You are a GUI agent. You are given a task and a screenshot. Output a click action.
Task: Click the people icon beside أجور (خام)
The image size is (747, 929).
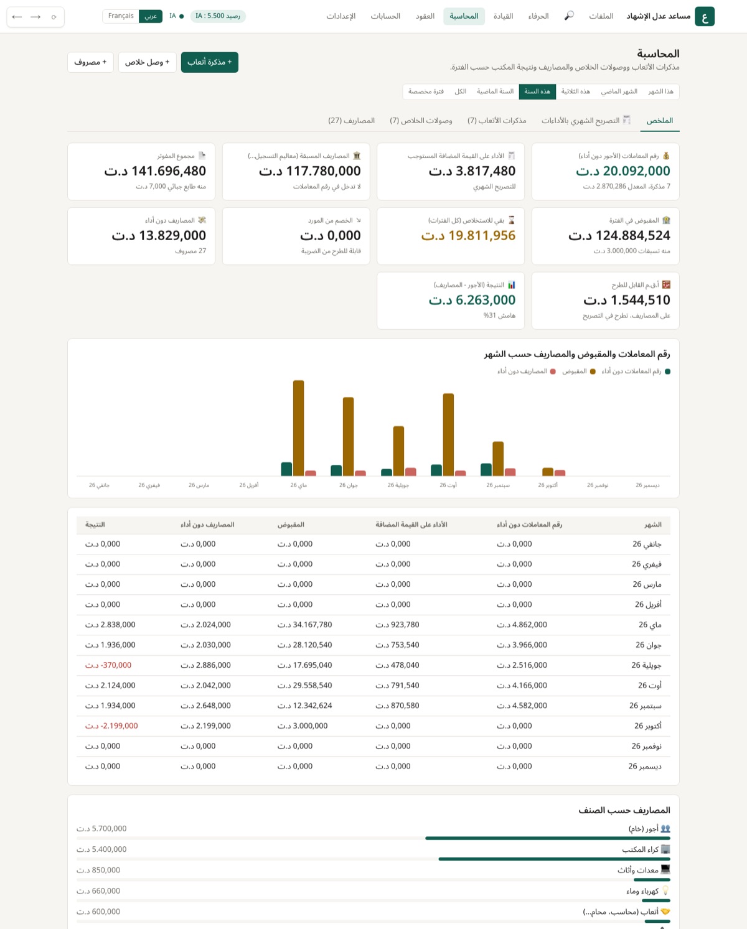pos(665,829)
